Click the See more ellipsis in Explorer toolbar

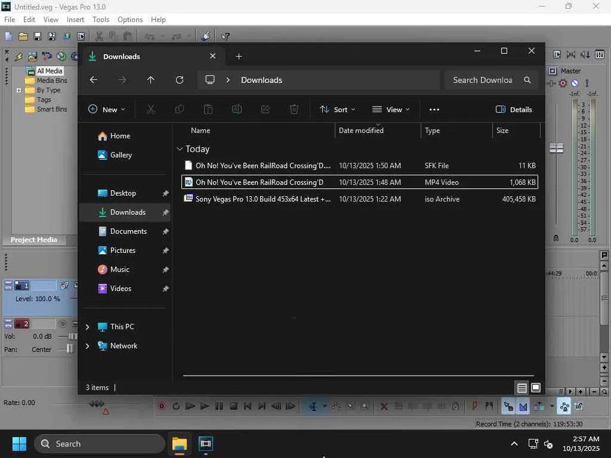click(x=434, y=110)
